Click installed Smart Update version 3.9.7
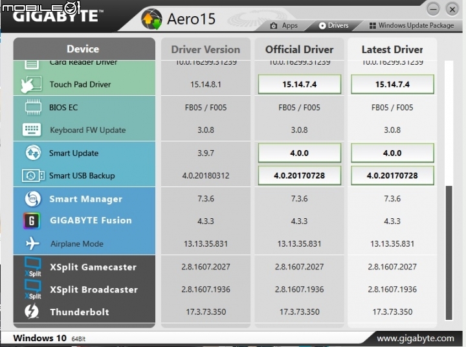The image size is (466, 347). [x=206, y=153]
